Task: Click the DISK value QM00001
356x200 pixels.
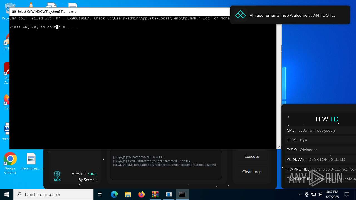Action: click(x=309, y=150)
